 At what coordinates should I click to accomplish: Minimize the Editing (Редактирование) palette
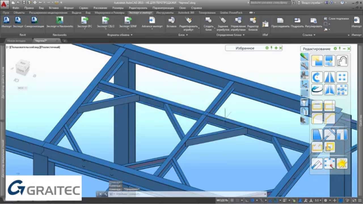[x=344, y=49]
